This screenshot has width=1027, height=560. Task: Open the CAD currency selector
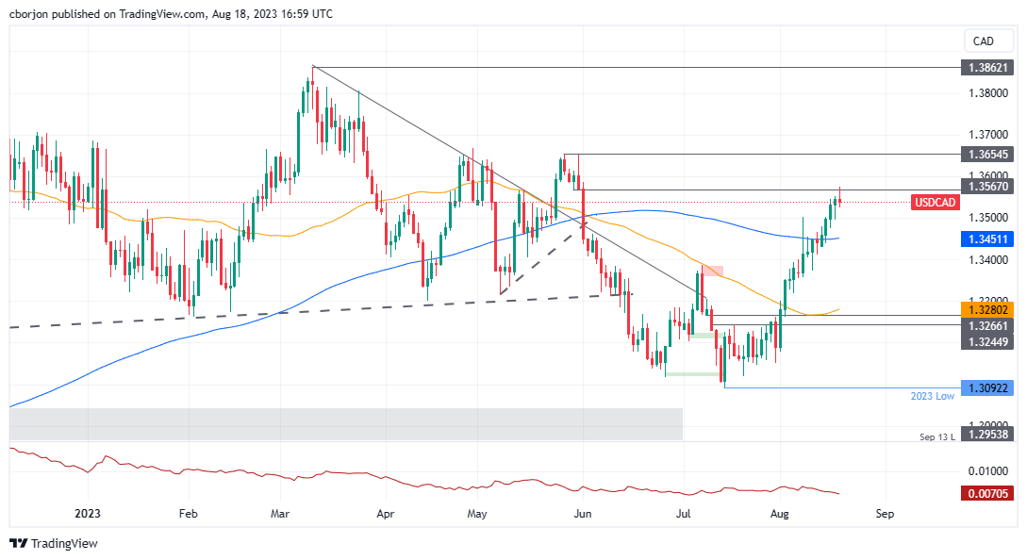coord(983,41)
